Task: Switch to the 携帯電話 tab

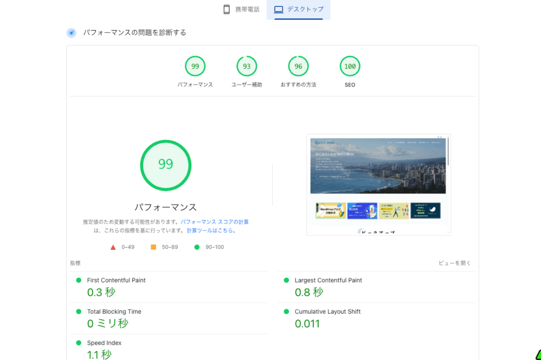Action: 240,9
